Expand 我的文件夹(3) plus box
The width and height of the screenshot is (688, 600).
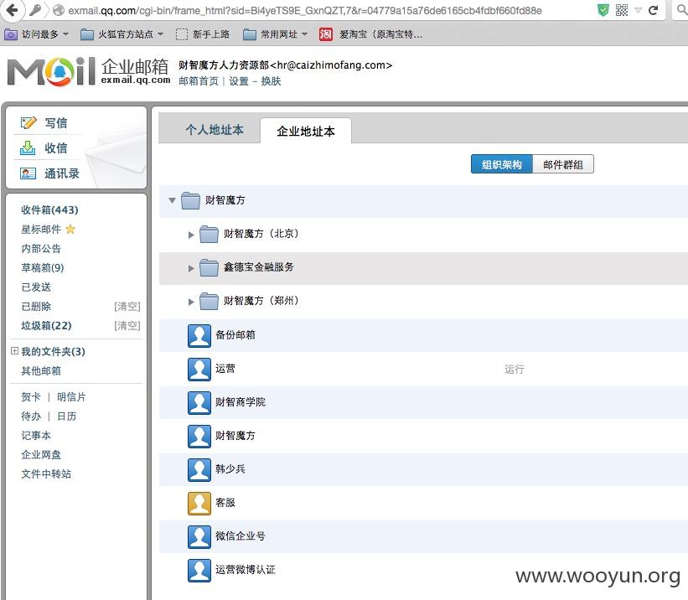(14, 350)
